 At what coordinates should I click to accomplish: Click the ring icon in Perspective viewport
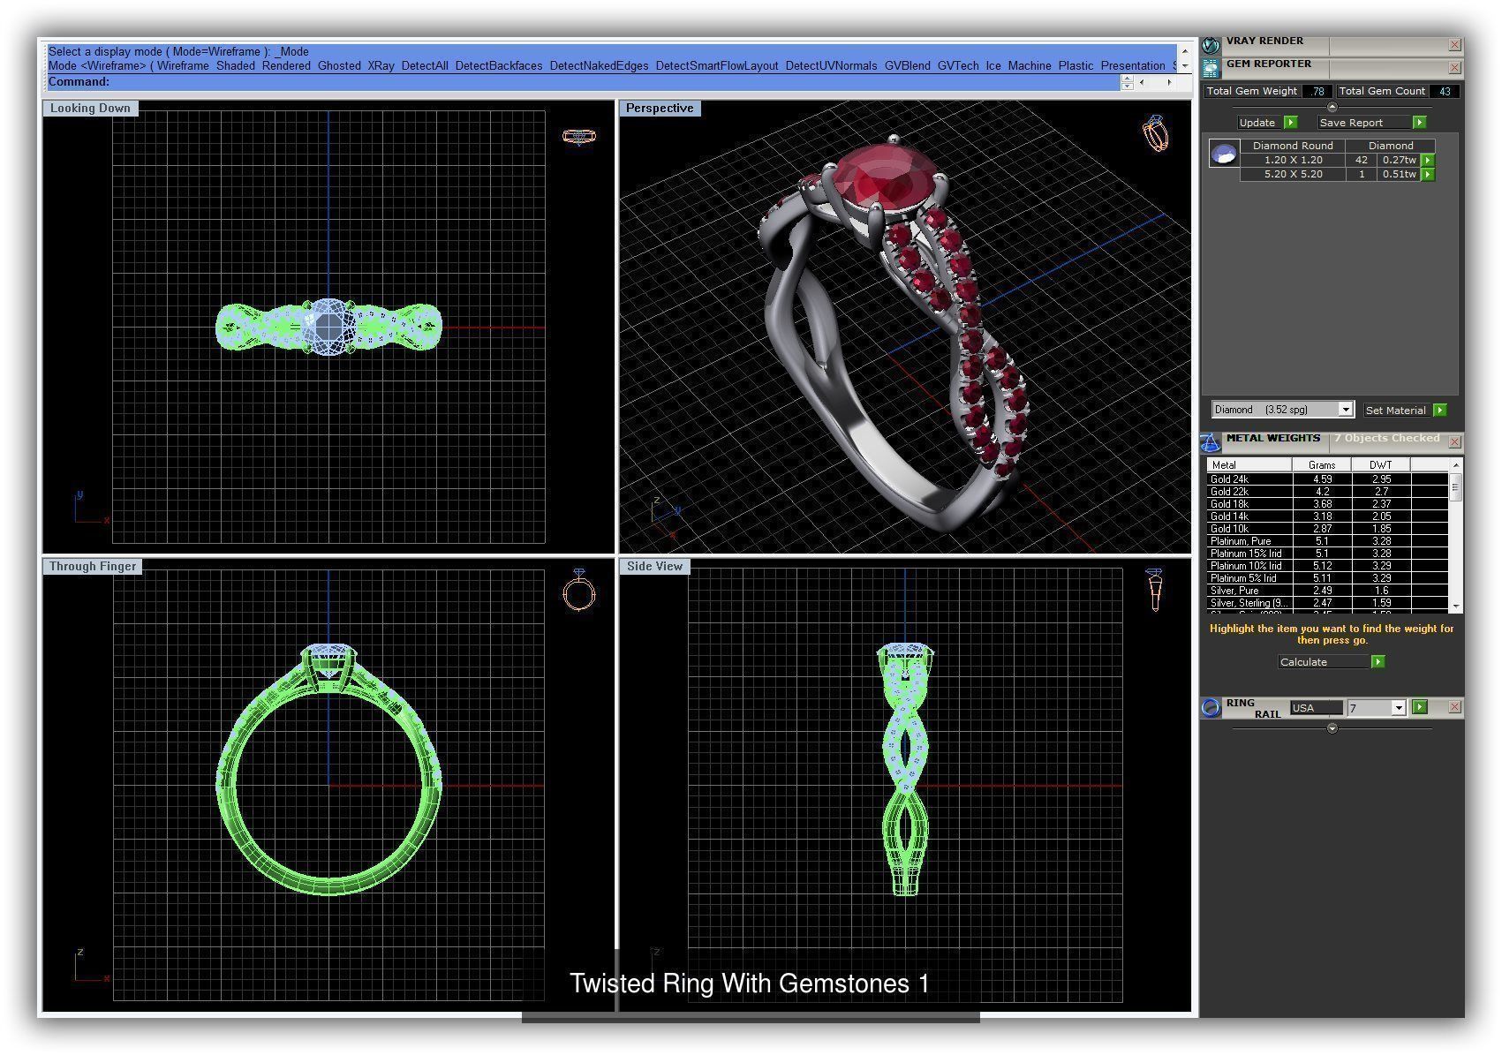(x=1155, y=133)
